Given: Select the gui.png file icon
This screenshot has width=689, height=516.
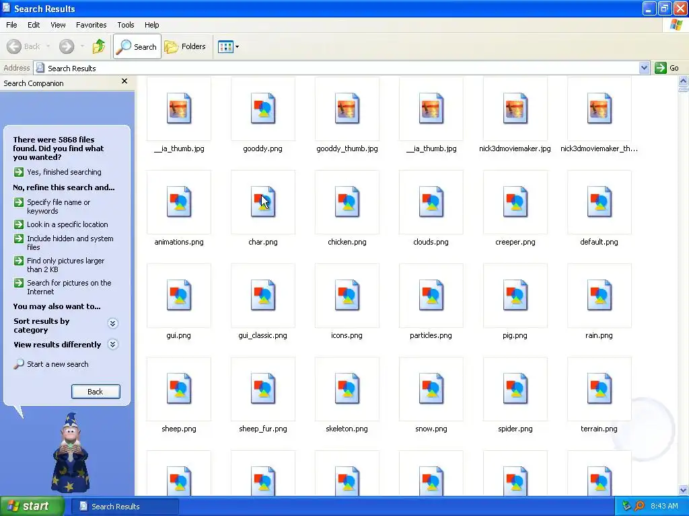Looking at the screenshot, I should pos(179,296).
